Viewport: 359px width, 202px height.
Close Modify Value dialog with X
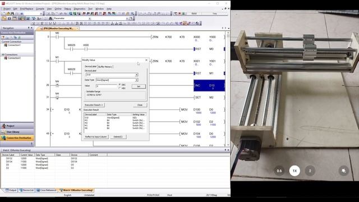point(146,60)
